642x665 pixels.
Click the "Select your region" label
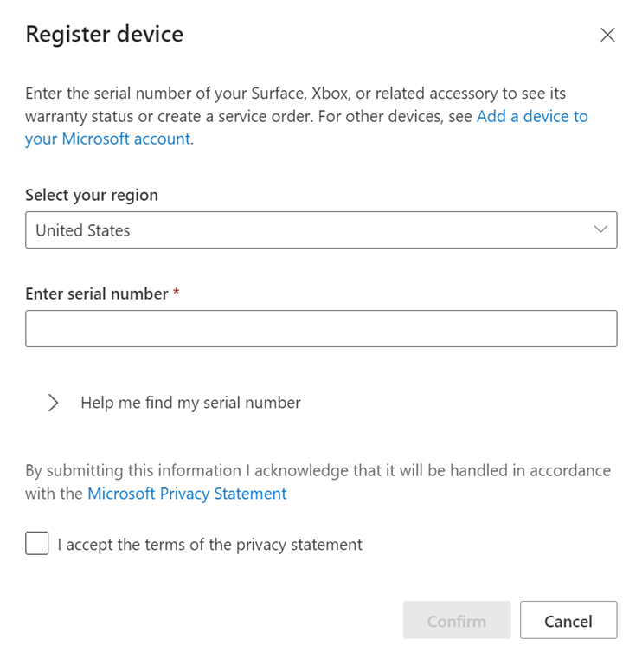click(x=92, y=195)
